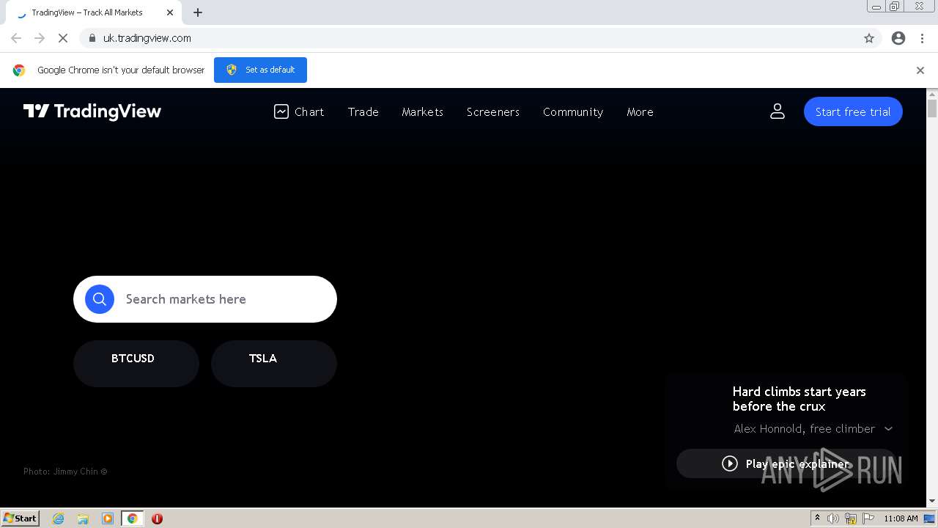
Task: Click the blue search magnifier icon
Action: click(100, 299)
